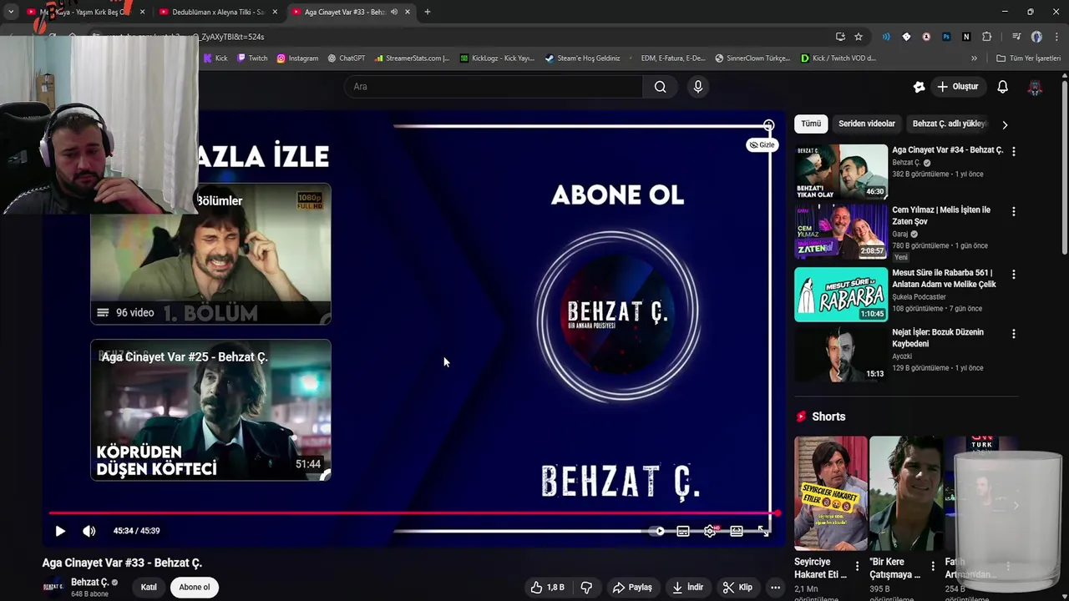The image size is (1069, 601).
Task: Open options for Nejat İşler video
Action: 1014,334
